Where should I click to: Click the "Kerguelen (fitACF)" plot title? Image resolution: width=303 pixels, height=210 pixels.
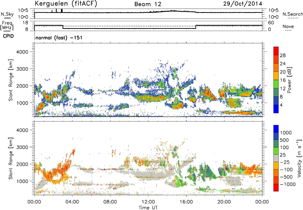point(66,4)
